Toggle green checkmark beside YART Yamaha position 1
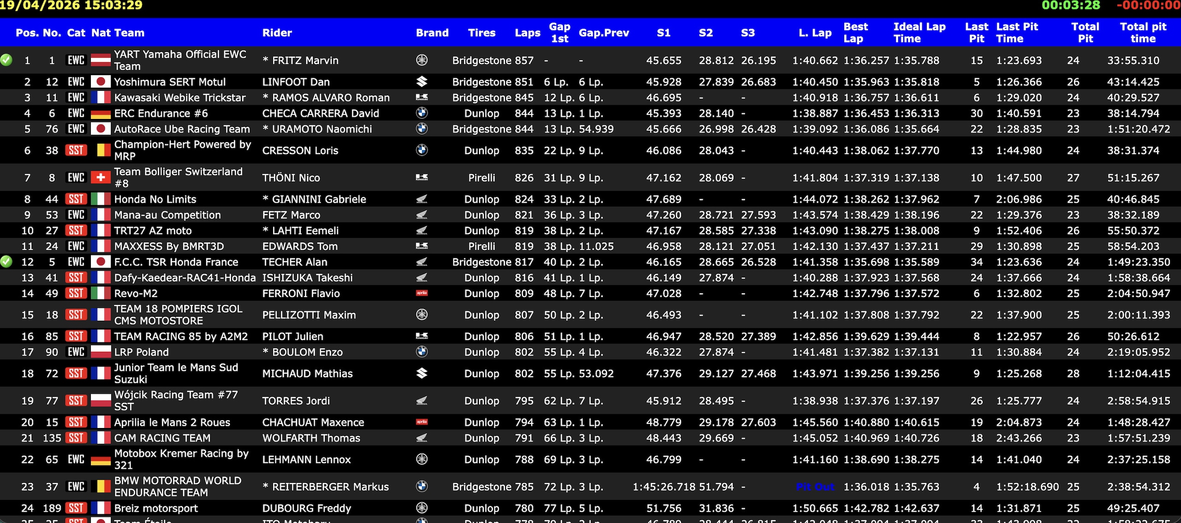The width and height of the screenshot is (1181, 523). pos(6,60)
